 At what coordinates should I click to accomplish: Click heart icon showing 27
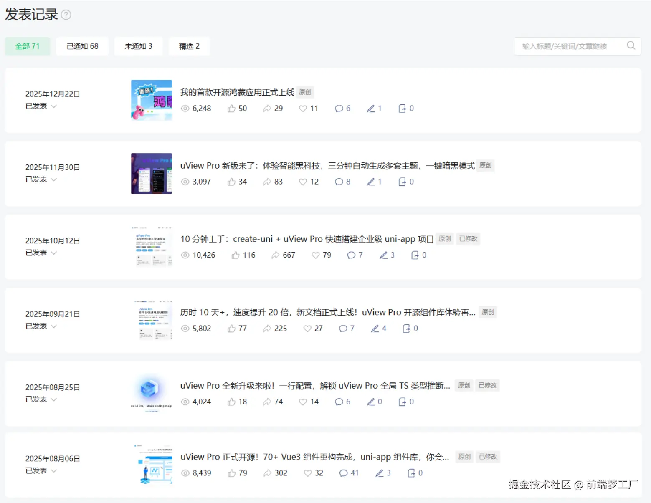[x=307, y=329]
